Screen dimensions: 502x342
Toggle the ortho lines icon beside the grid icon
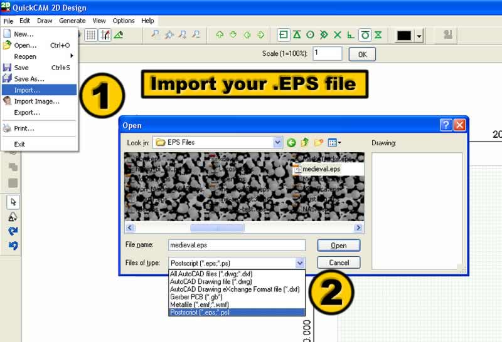click(x=105, y=35)
